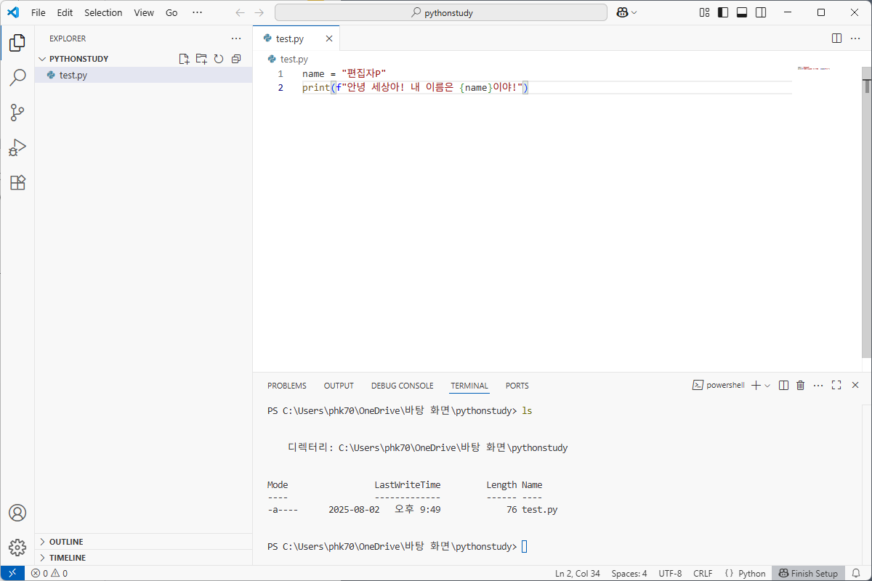Open the File menu
Viewport: 872px width, 581px height.
(39, 12)
